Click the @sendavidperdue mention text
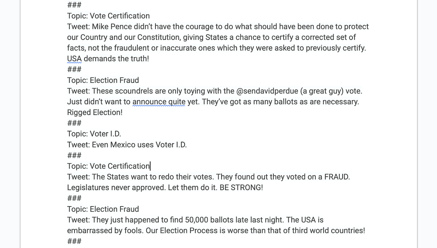 click(x=267, y=91)
